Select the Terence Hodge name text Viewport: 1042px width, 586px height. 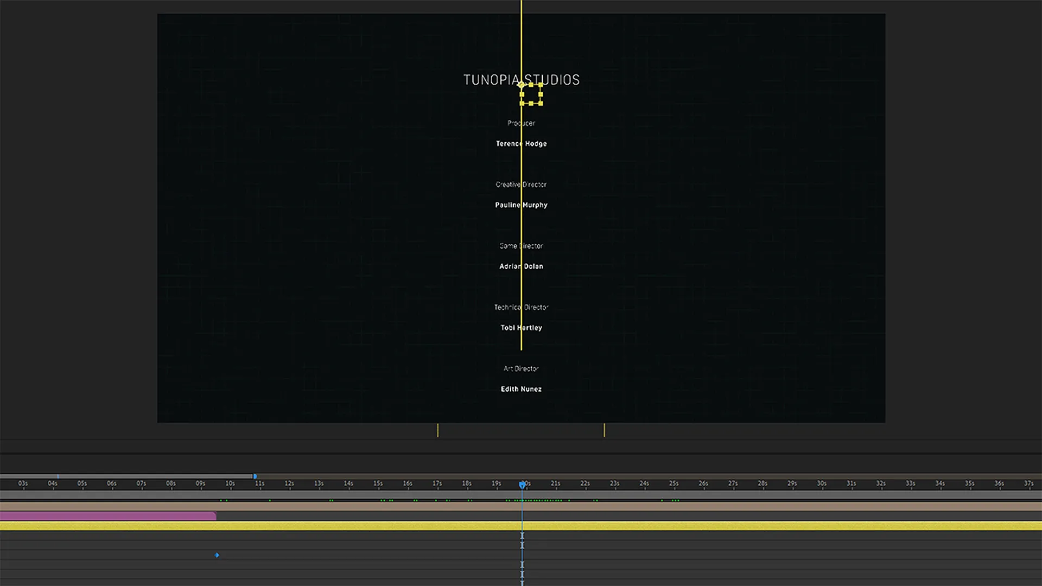tap(521, 144)
